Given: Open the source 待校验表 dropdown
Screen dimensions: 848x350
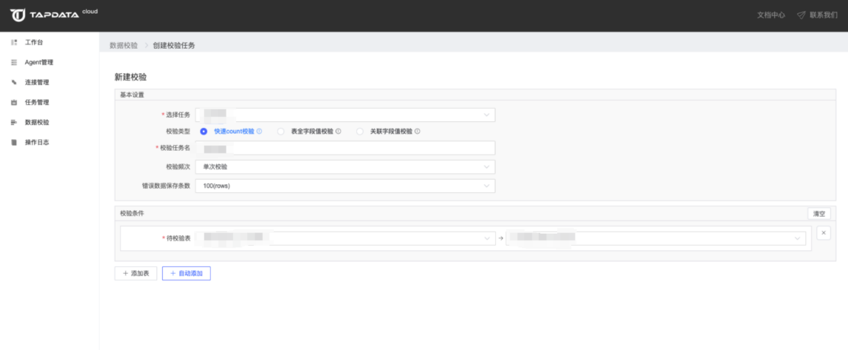Looking at the screenshot, I should pos(345,238).
